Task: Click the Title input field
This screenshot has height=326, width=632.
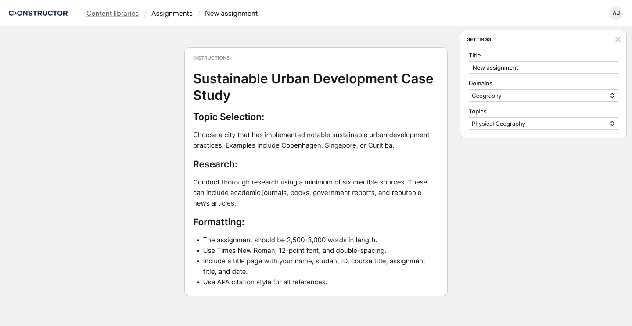Action: (x=542, y=67)
